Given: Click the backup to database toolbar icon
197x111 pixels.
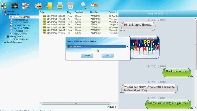Looking at the screenshot, I should click(4, 6).
